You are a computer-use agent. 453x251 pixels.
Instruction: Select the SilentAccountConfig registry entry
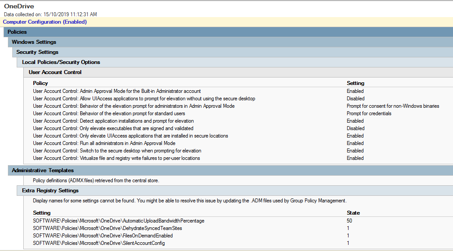click(x=99, y=243)
